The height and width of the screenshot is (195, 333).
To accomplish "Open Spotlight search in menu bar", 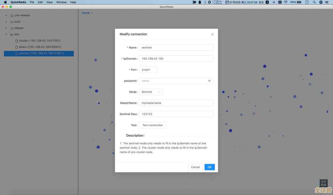I will click(x=314, y=2).
